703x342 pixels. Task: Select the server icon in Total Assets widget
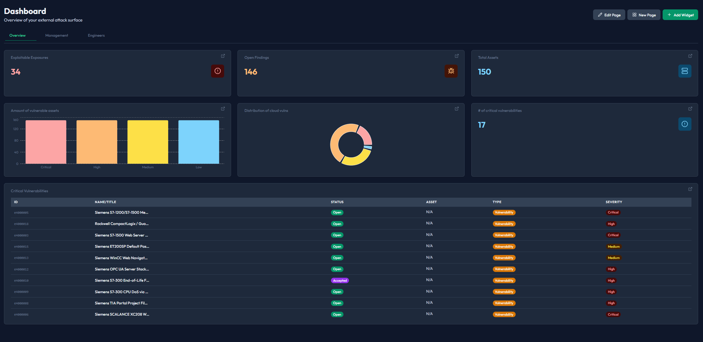click(685, 71)
